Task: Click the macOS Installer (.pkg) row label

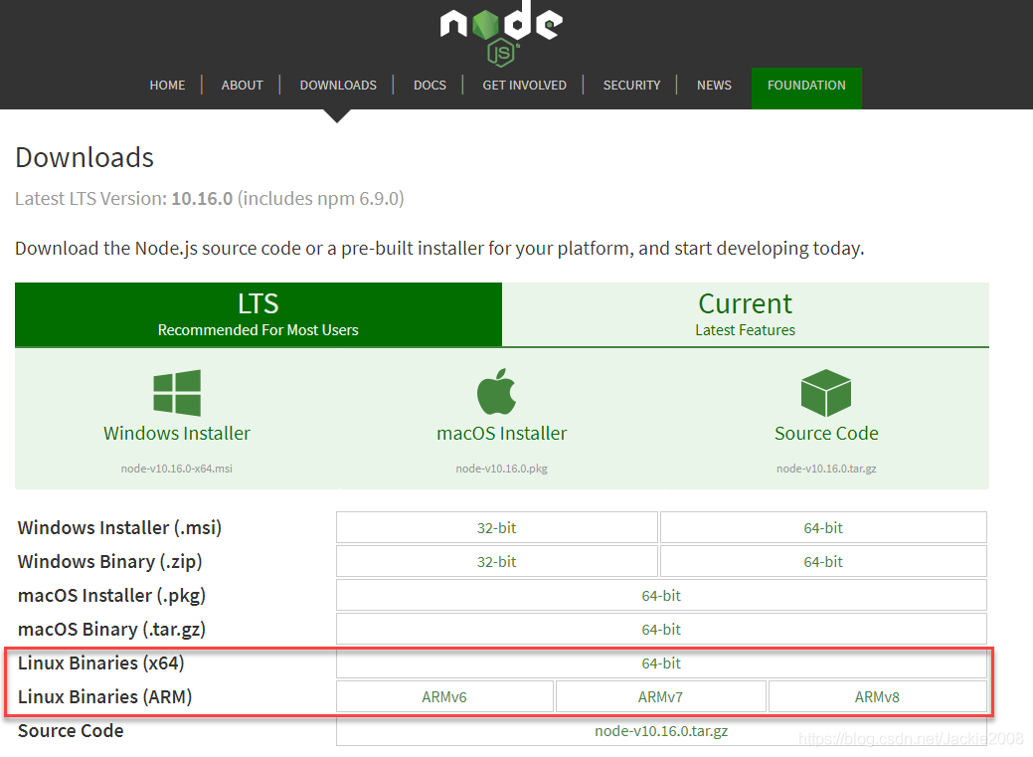Action: tap(112, 596)
